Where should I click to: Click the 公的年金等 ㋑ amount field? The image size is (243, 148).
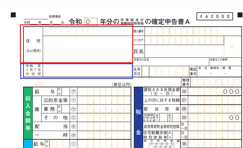pos(104,100)
